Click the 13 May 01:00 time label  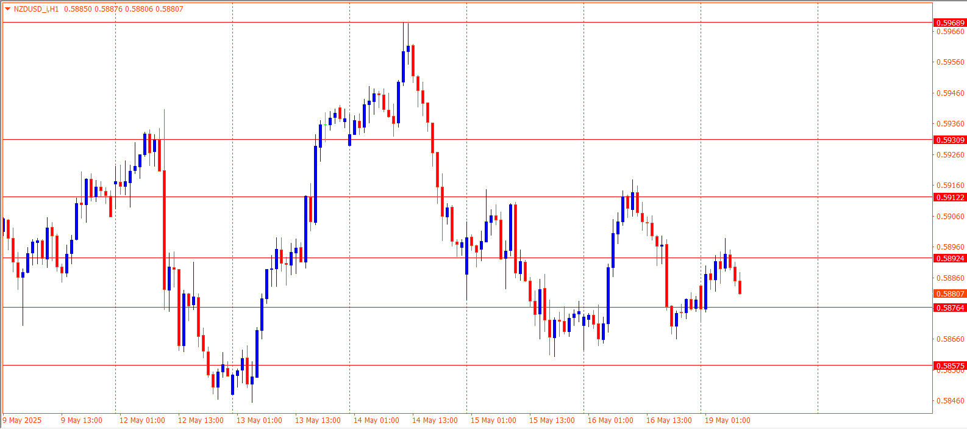click(259, 420)
